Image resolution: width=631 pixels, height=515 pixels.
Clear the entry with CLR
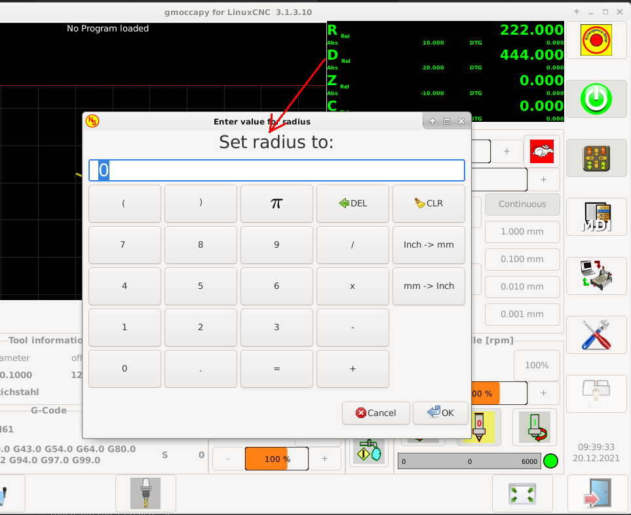tap(429, 203)
